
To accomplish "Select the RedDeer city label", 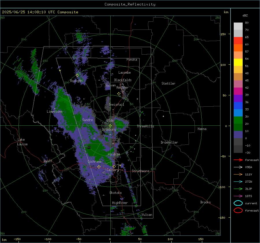I will (122, 88).
